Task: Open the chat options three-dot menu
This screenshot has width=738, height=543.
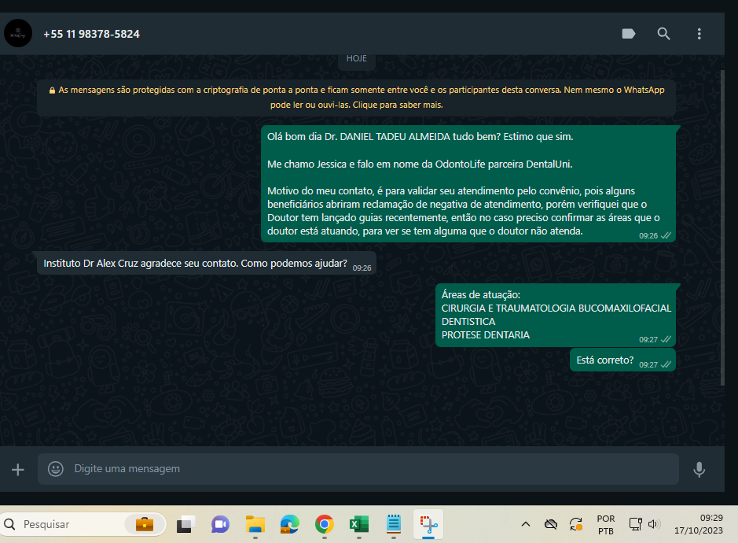Action: 699,34
